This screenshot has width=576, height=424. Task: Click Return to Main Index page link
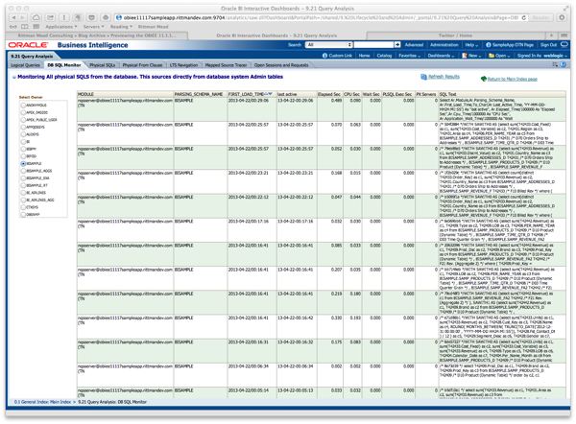click(x=512, y=79)
